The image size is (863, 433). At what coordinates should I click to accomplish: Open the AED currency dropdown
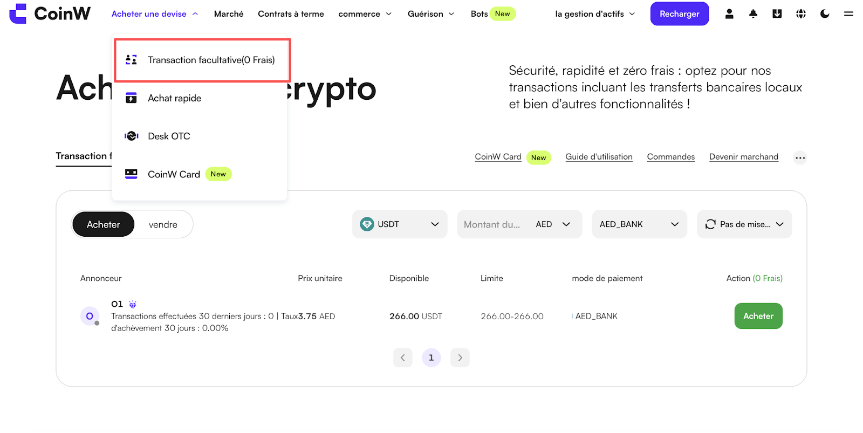[x=553, y=224]
